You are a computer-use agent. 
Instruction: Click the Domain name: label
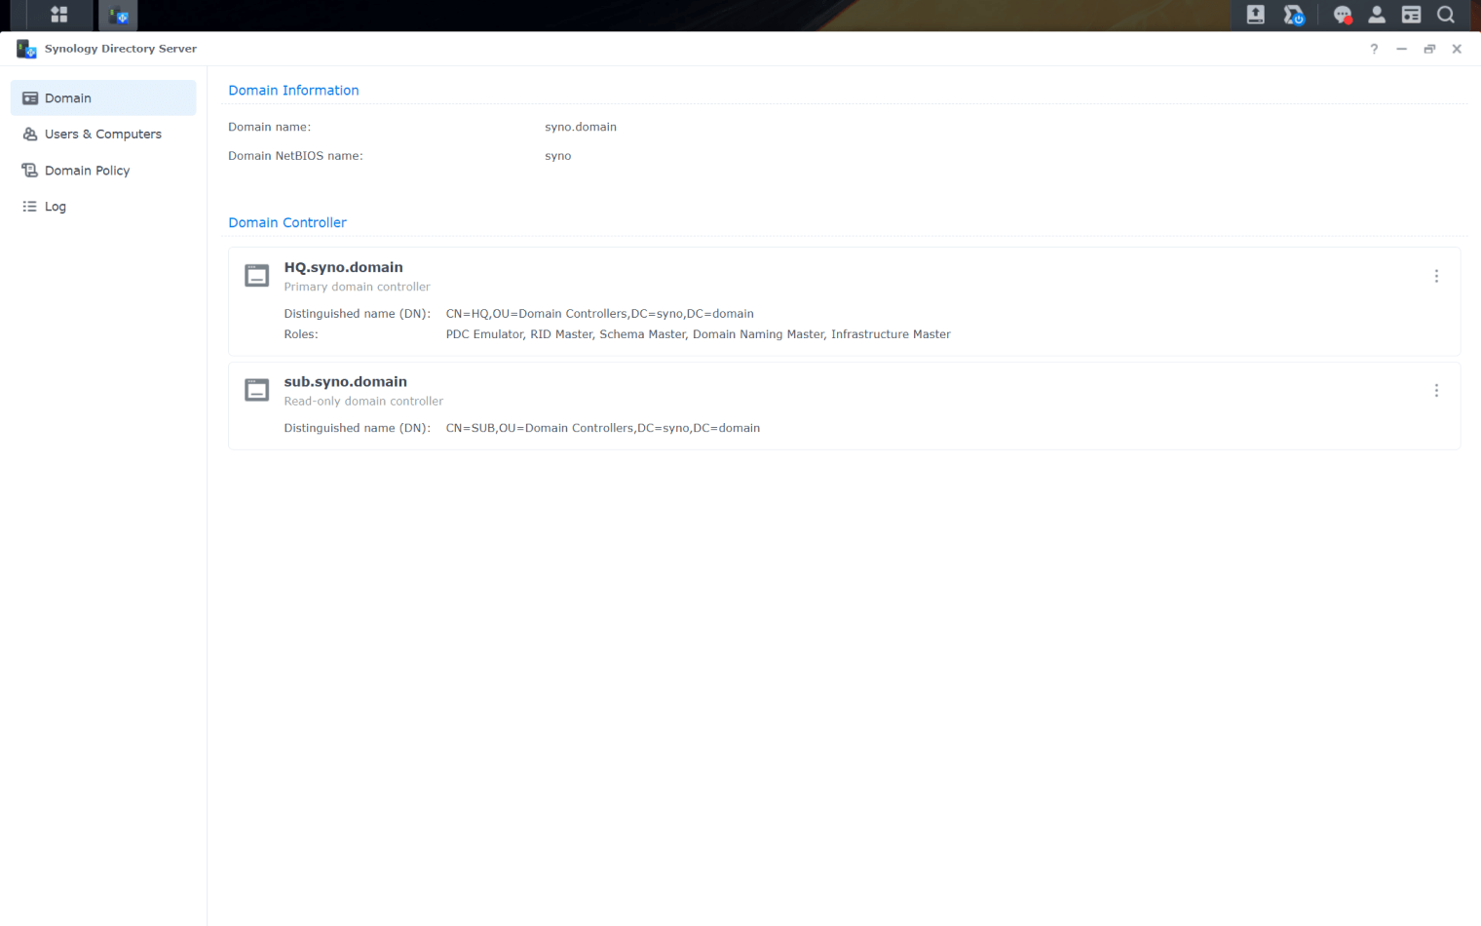pyautogui.click(x=270, y=127)
